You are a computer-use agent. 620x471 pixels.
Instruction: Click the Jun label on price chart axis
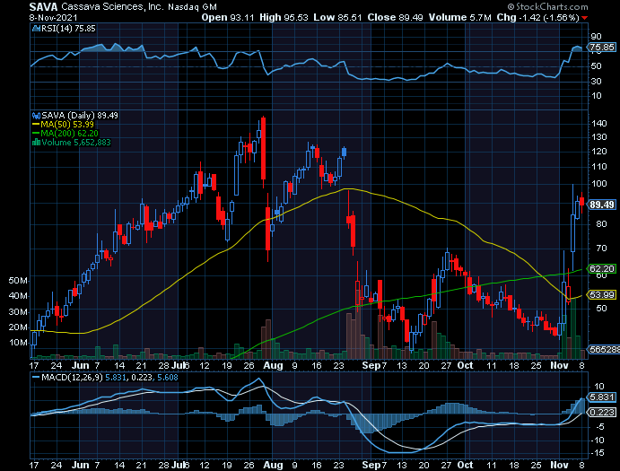tap(80, 365)
